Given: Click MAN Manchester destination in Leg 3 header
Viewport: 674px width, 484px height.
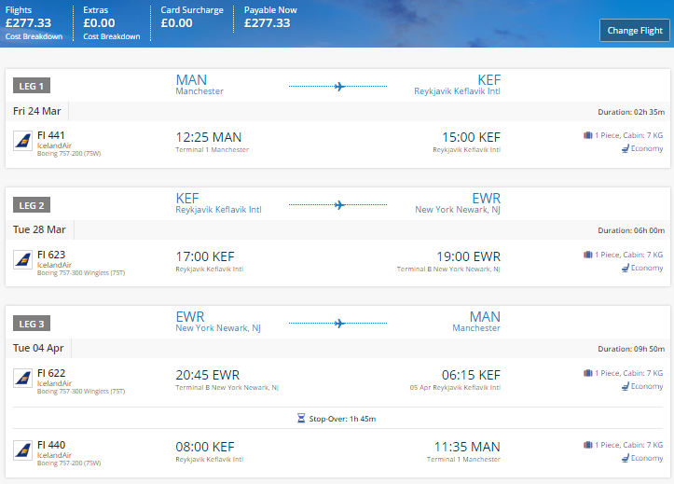Looking at the screenshot, I should tap(476, 322).
